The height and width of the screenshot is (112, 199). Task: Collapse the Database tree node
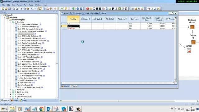pyautogui.click(x=5, y=17)
